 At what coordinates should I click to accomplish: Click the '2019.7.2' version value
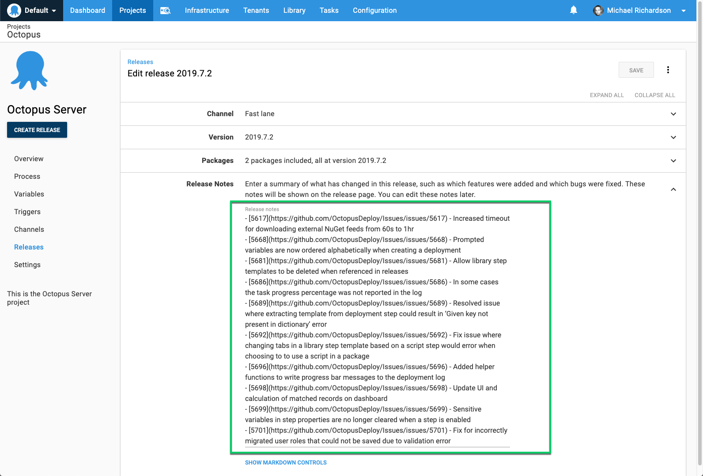[259, 137]
